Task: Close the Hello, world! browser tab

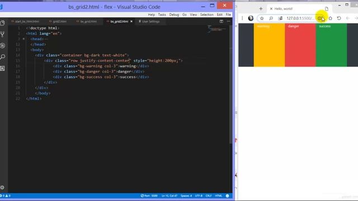Action: pos(271,9)
